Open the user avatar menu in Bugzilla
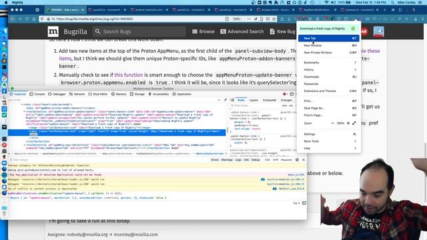This screenshot has height=240, width=427. point(378,31)
